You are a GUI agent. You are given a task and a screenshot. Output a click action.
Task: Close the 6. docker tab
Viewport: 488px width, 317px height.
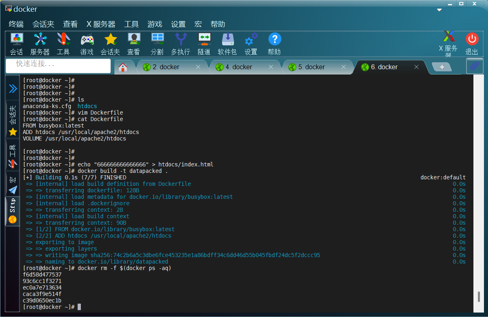coord(416,67)
